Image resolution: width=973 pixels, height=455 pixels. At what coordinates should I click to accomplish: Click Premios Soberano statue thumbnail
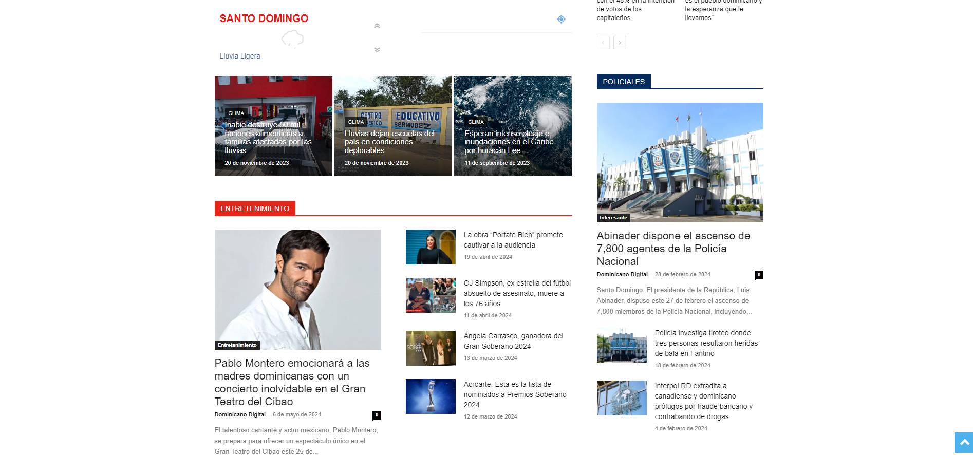click(431, 396)
